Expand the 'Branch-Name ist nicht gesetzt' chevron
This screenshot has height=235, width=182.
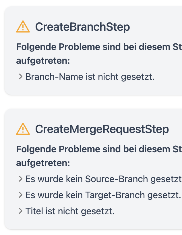pos(20,77)
